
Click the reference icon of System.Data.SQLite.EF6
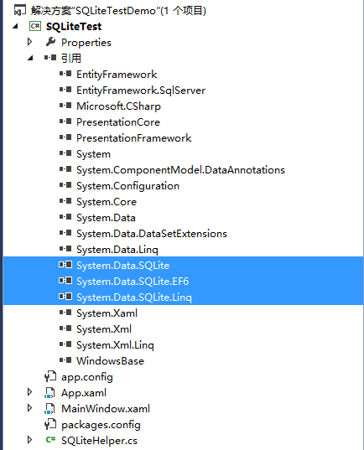pyautogui.click(x=65, y=281)
